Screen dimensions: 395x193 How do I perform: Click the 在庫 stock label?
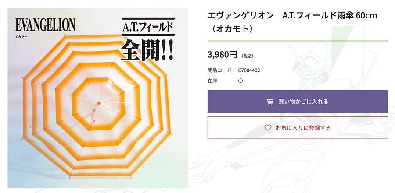click(212, 81)
